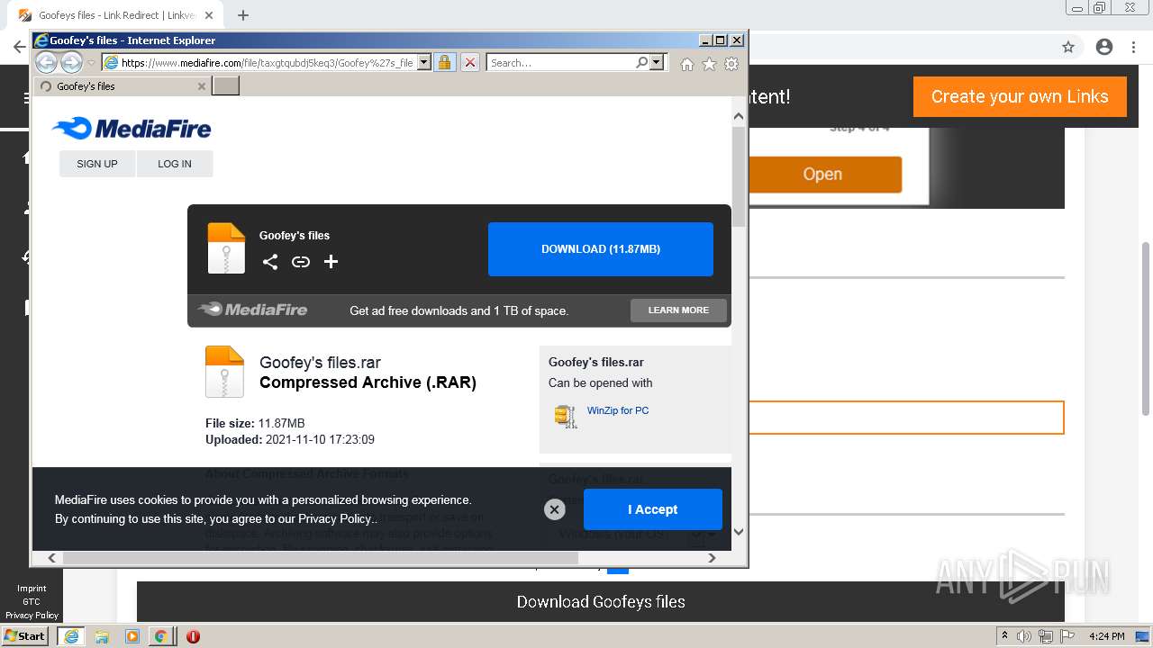Click the Download Goofeys files bar
The width and height of the screenshot is (1153, 648).
tap(601, 601)
